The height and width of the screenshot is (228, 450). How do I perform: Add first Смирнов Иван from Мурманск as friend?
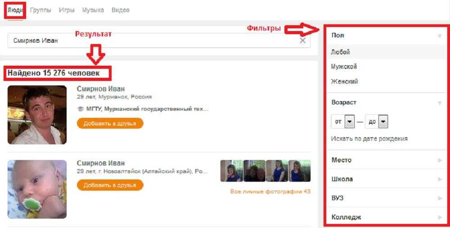[110, 123]
